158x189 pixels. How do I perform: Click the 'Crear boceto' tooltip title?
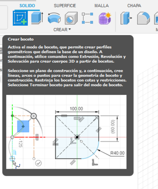pos(21,39)
